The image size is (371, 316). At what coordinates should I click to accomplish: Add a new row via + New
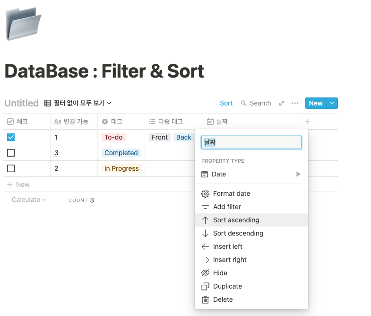(x=18, y=184)
